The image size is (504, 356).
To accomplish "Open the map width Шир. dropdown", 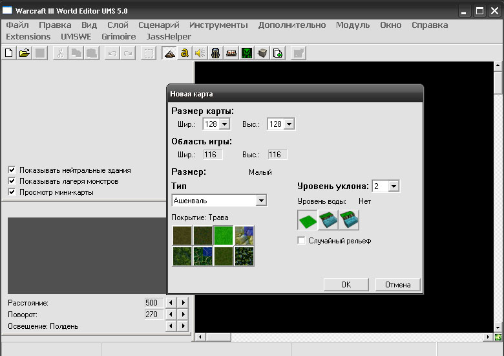I will click(x=225, y=124).
